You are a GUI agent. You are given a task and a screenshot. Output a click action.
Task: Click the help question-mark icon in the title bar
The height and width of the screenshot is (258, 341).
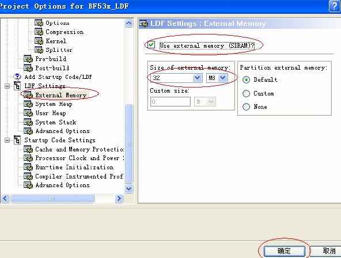point(334,6)
